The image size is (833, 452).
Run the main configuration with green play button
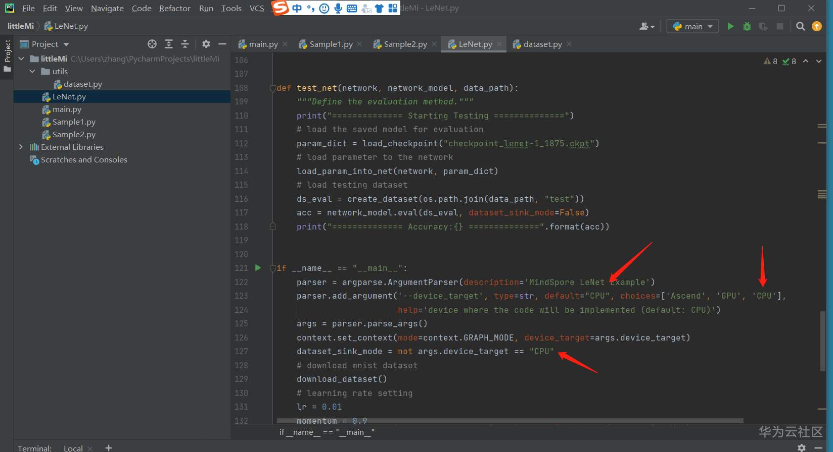coord(730,26)
